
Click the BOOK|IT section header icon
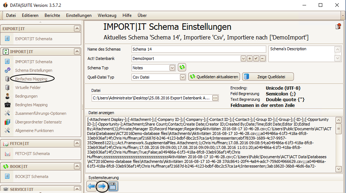(5, 166)
